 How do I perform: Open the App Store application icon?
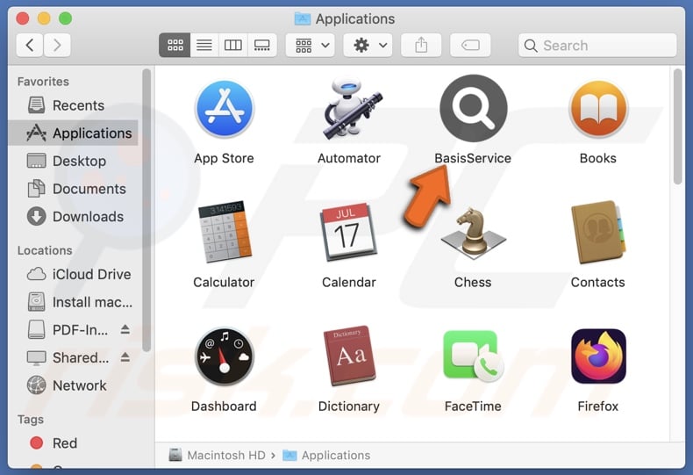point(224,109)
